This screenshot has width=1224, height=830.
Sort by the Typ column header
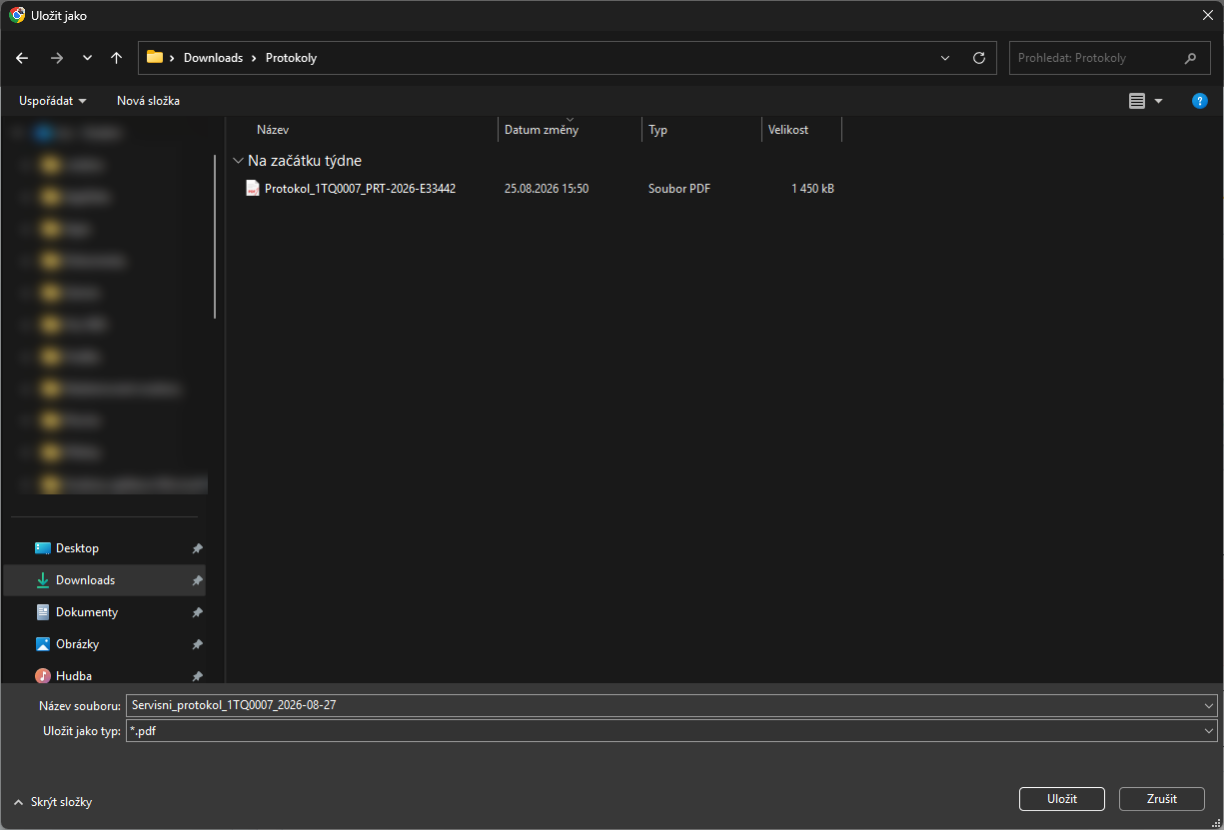tap(702, 130)
